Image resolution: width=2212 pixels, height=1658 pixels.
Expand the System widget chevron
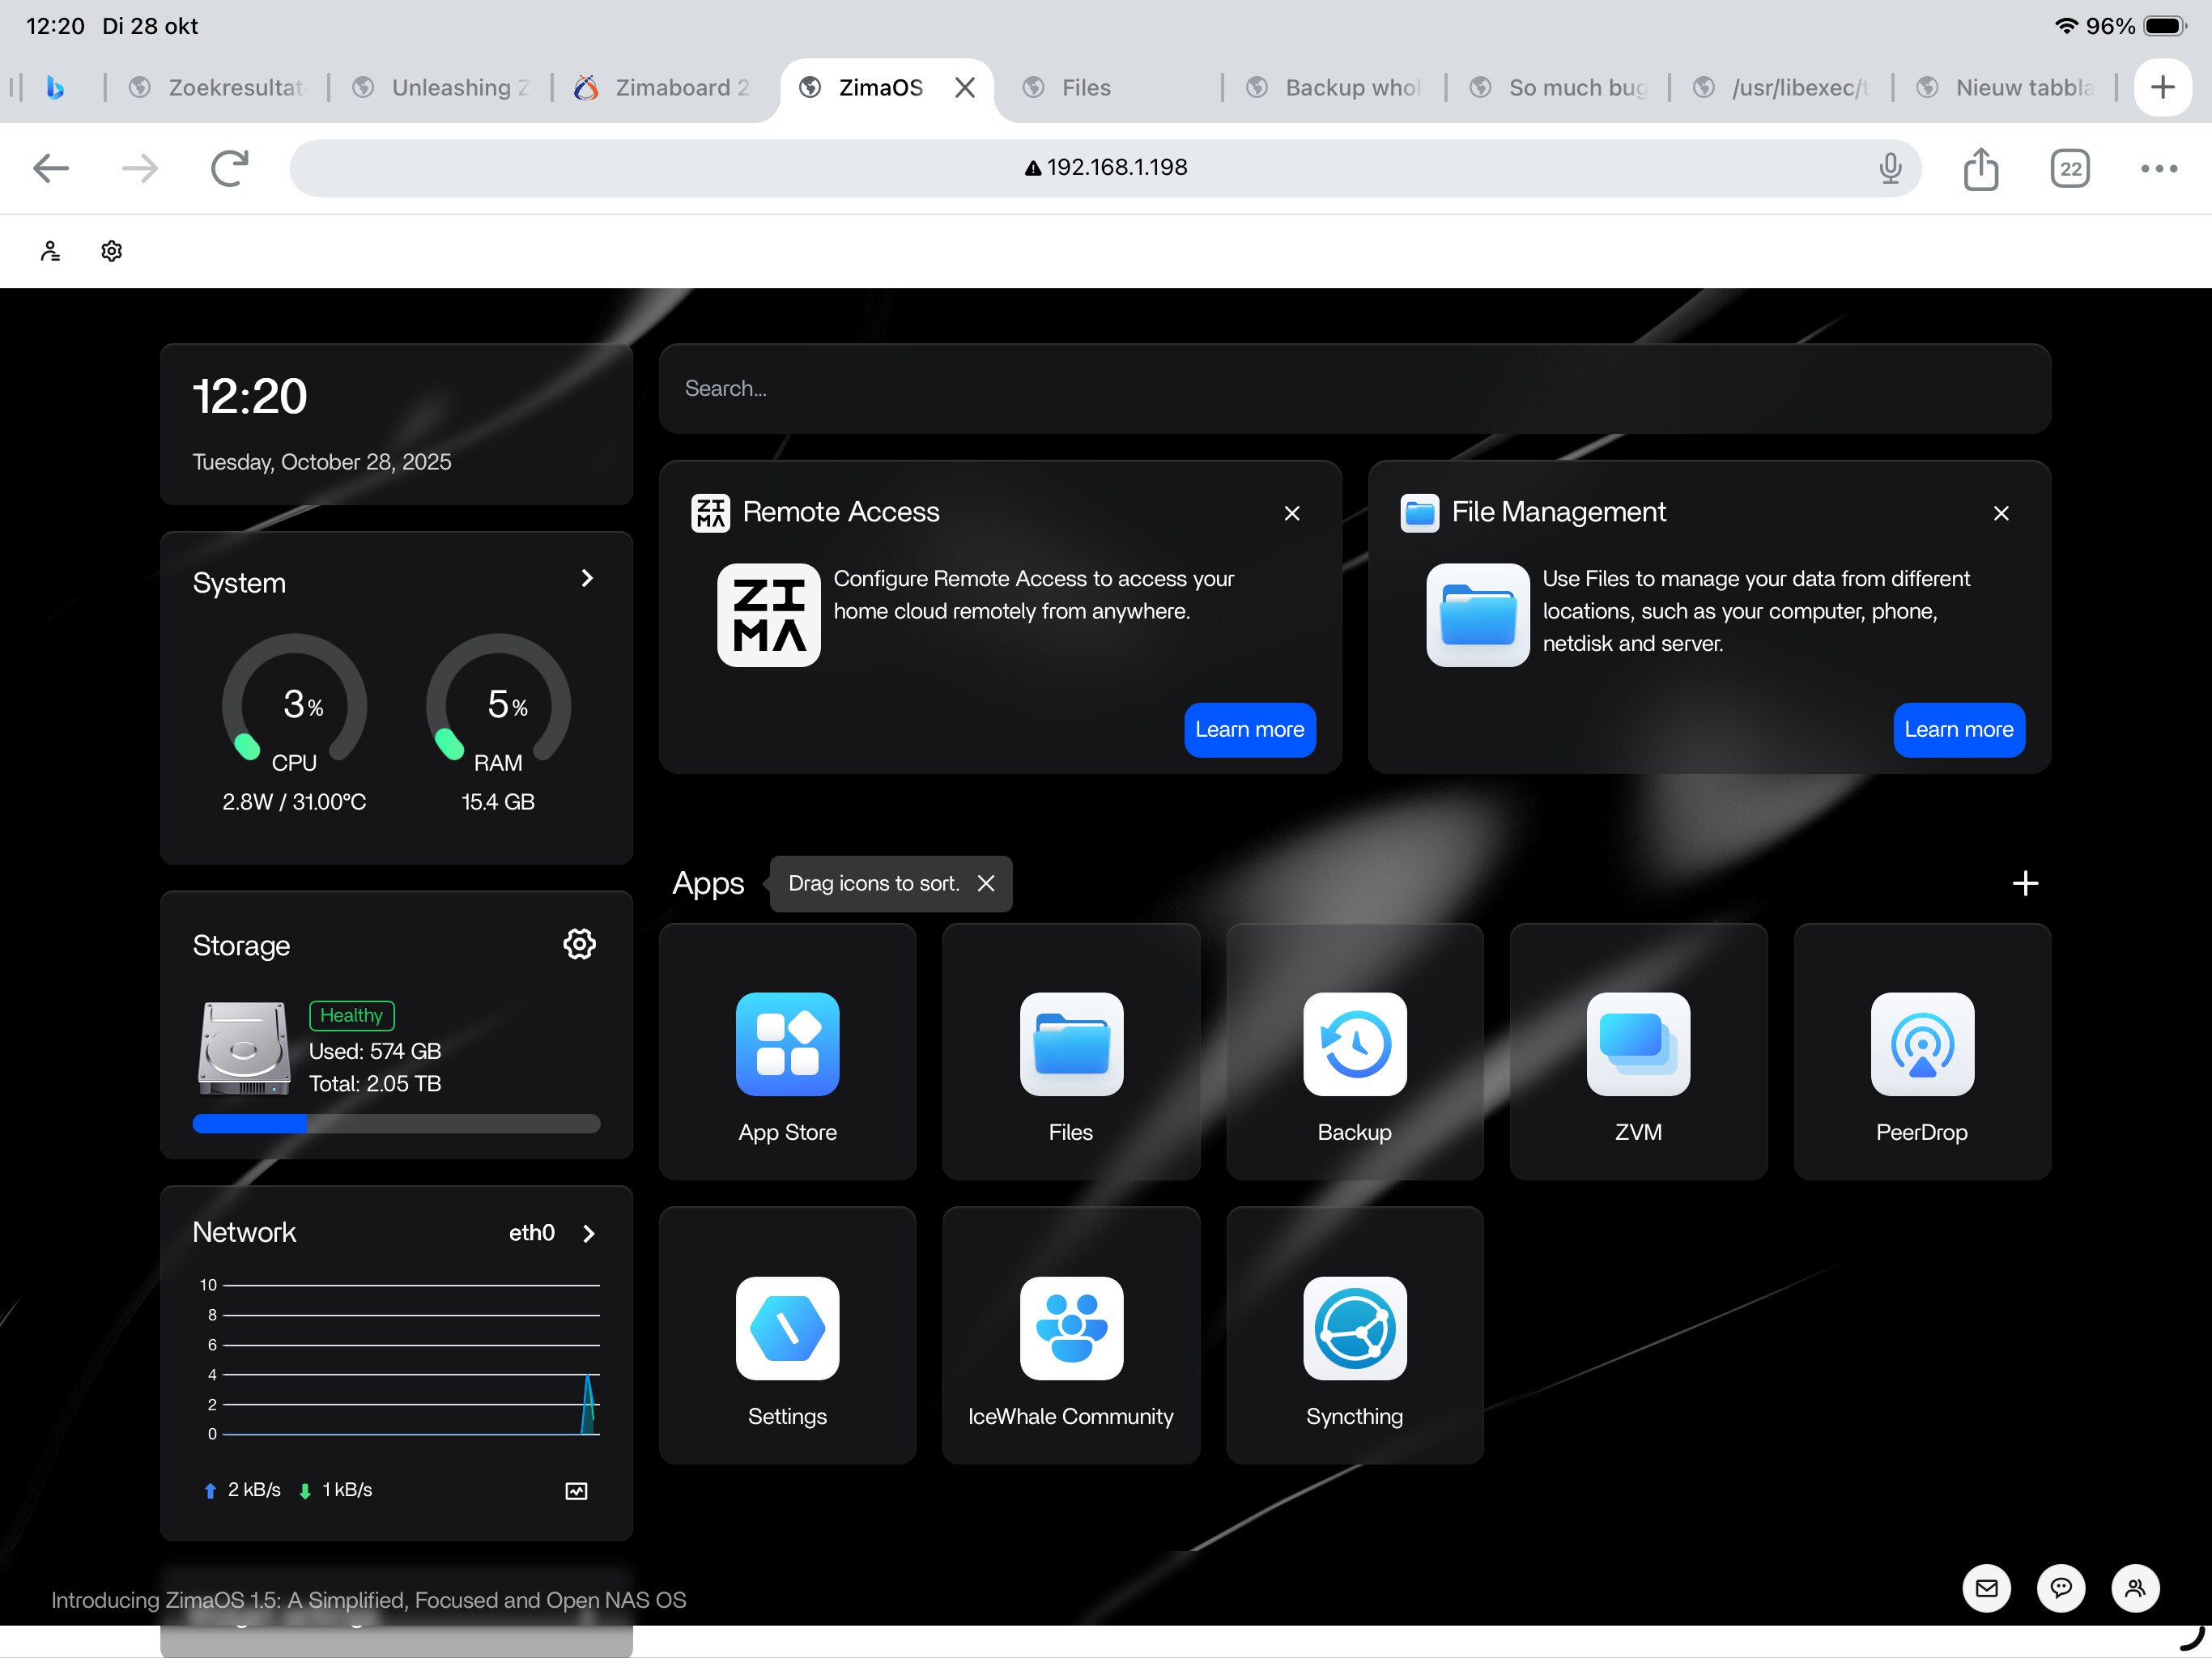click(587, 579)
